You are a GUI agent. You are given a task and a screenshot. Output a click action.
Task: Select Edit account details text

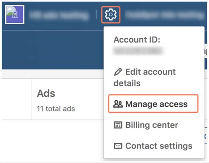click(x=145, y=77)
